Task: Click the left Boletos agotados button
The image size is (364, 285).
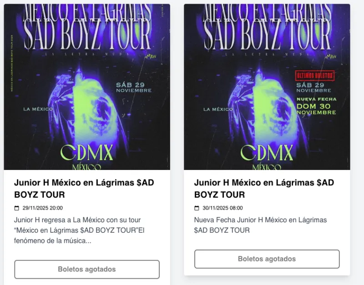Action: (87, 269)
